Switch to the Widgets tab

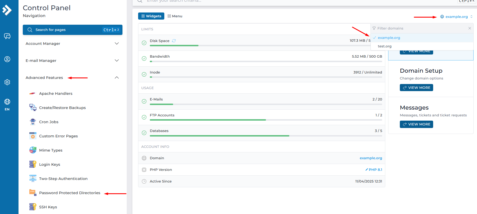[x=151, y=16]
